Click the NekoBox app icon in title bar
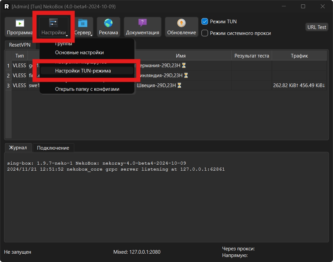 click(x=6, y=6)
